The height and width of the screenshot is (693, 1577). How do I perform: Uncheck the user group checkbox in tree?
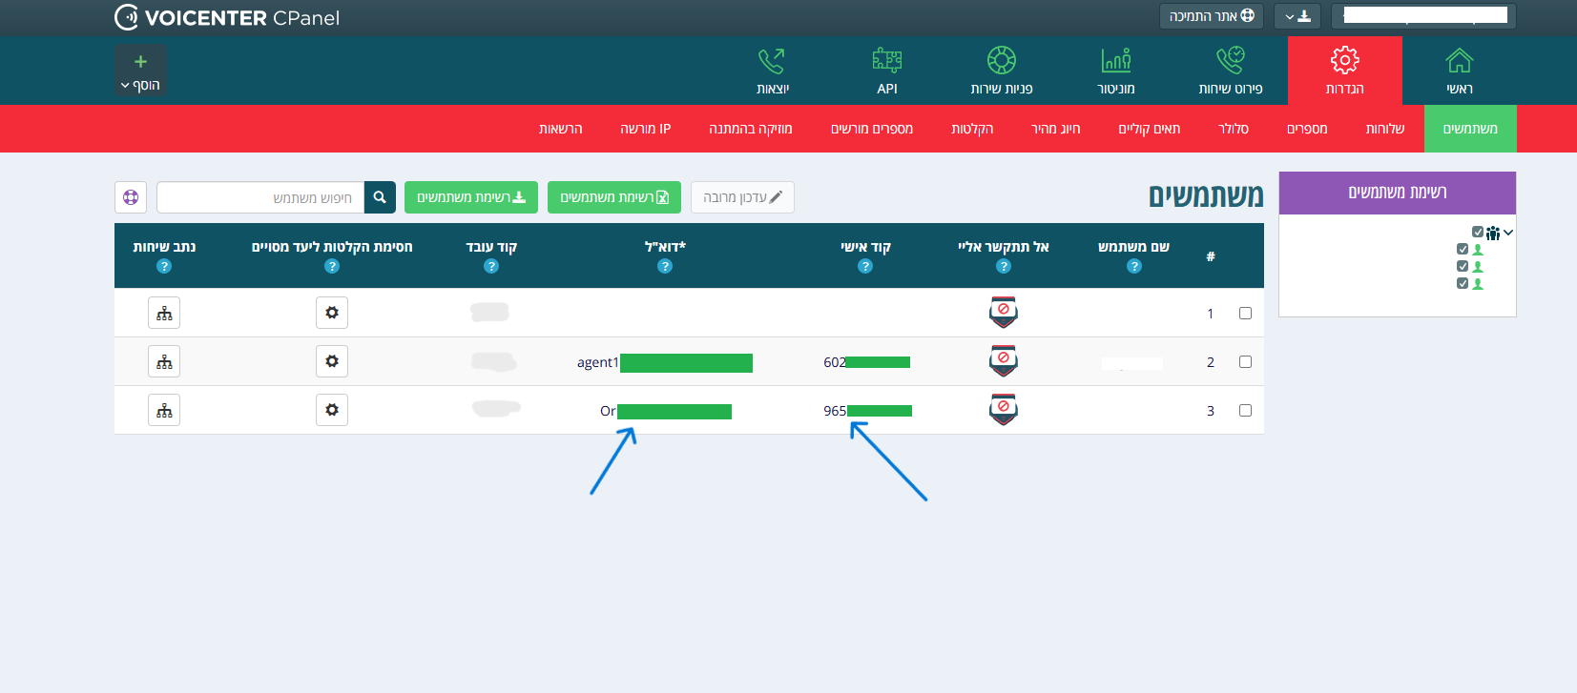1478,232
